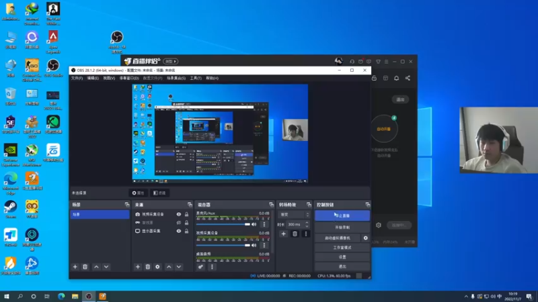Image resolution: width=538 pixels, height=302 pixels.
Task: Open virtual camera settings gear next to 启动虚拟摄像机
Action: [x=366, y=238]
